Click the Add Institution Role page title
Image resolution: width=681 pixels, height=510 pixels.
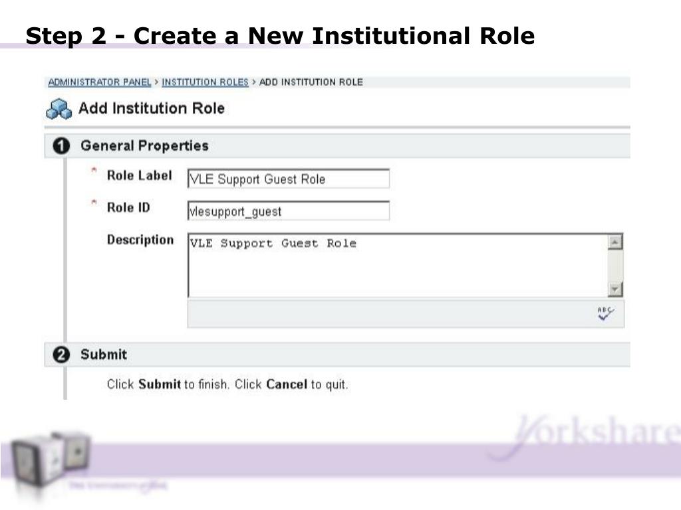(x=152, y=108)
